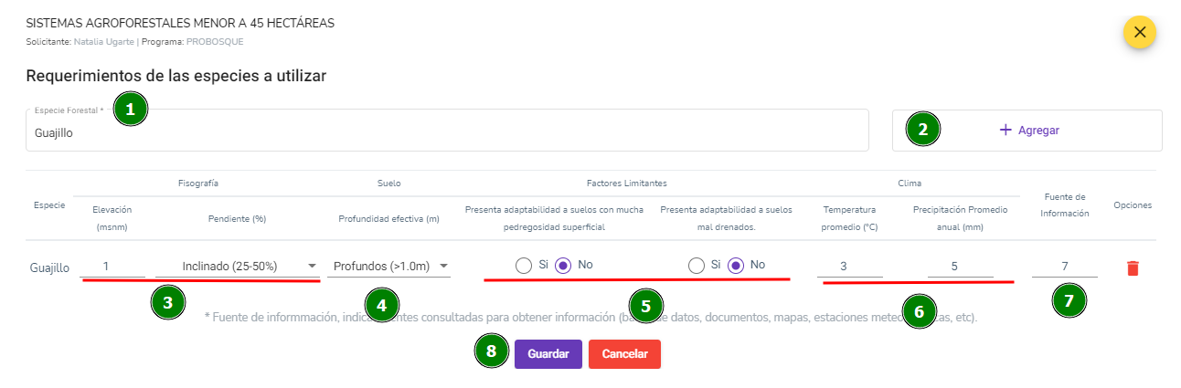Click green step marker number 8
This screenshot has height=388, width=1181.
(492, 351)
